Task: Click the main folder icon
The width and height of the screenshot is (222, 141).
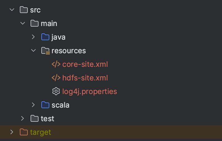Action: coord(35,24)
